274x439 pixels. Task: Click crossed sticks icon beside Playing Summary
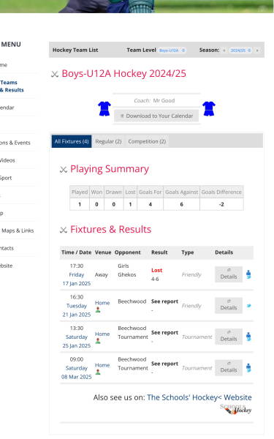64,170
